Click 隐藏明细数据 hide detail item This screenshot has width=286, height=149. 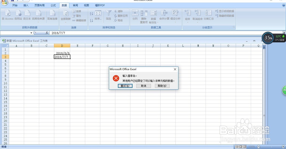click(x=225, y=16)
